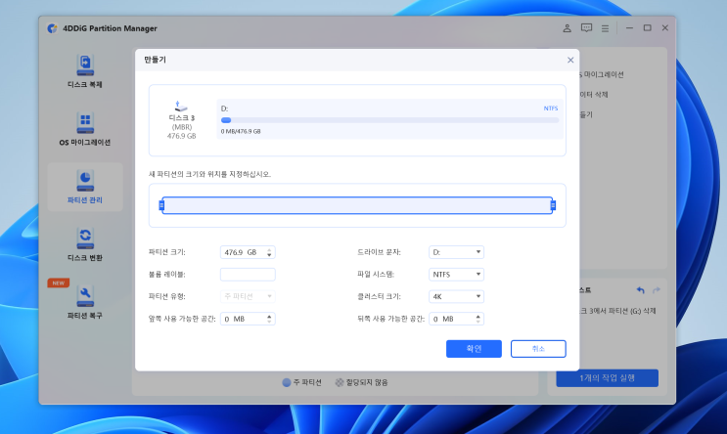Click the rear free space (뒤쪽) stepper arrows
727x434 pixels.
click(x=478, y=319)
